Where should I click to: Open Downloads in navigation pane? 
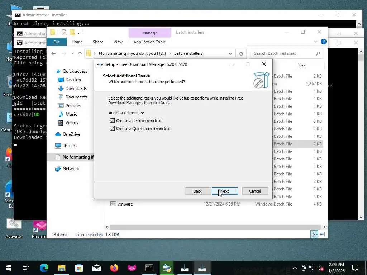[76, 88]
